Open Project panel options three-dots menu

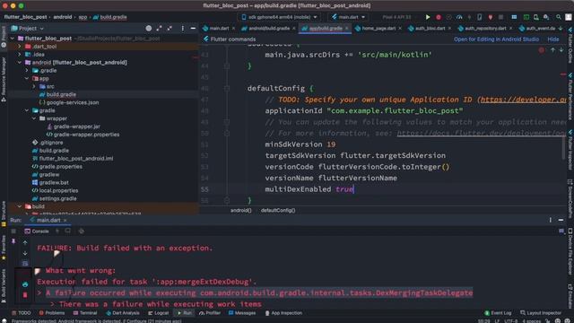(183, 28)
